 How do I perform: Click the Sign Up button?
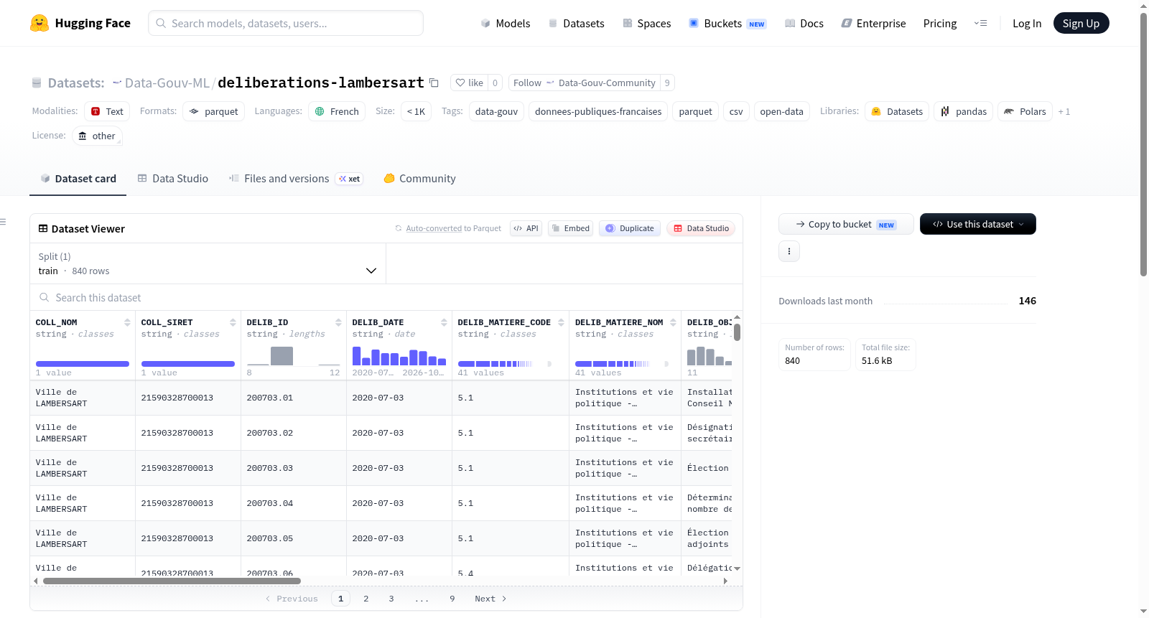(x=1081, y=23)
